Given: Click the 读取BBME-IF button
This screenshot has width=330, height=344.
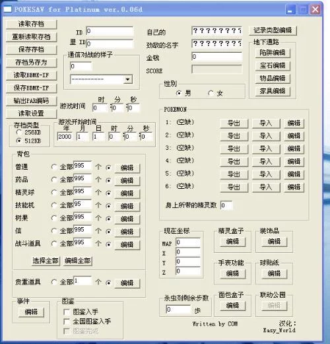Looking at the screenshot, I should [31, 75].
